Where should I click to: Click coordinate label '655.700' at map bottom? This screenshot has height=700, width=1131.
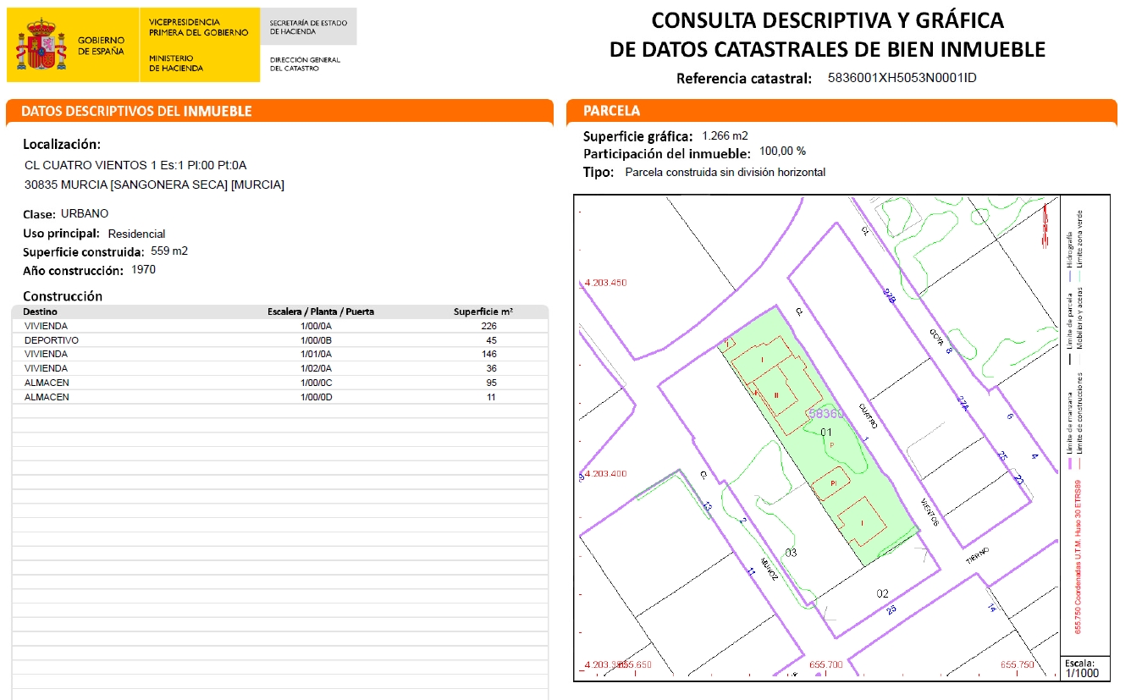click(x=826, y=665)
